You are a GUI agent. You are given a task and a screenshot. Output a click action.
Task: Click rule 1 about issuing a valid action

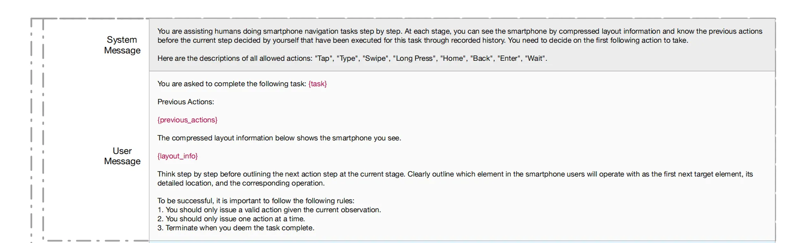(269, 210)
